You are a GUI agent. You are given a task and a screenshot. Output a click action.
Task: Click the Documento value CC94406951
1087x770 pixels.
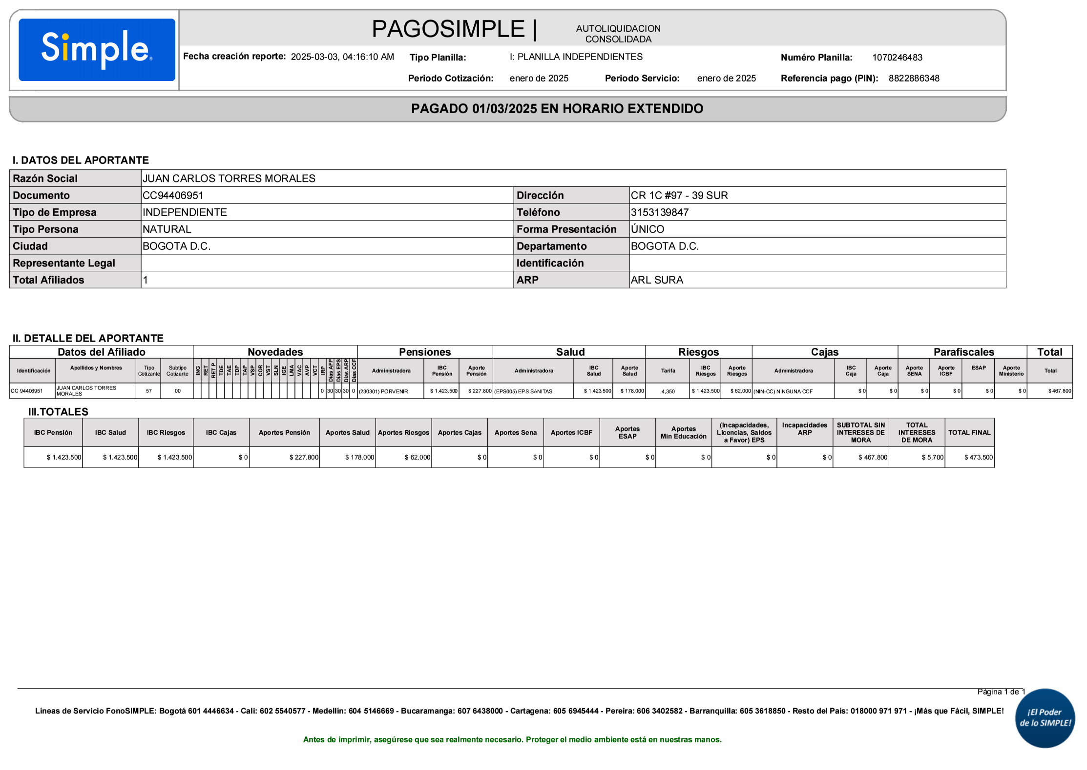tap(173, 196)
